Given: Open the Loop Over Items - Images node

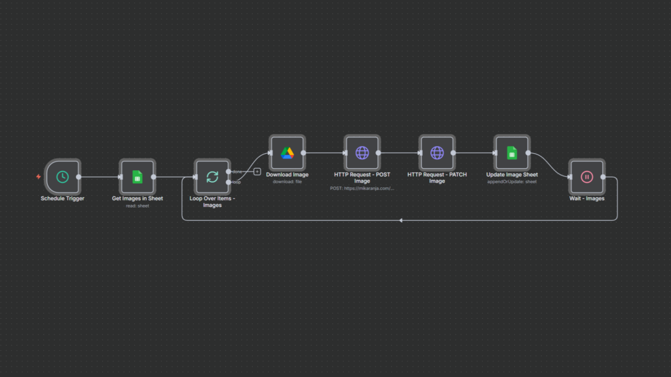Looking at the screenshot, I should (212, 177).
